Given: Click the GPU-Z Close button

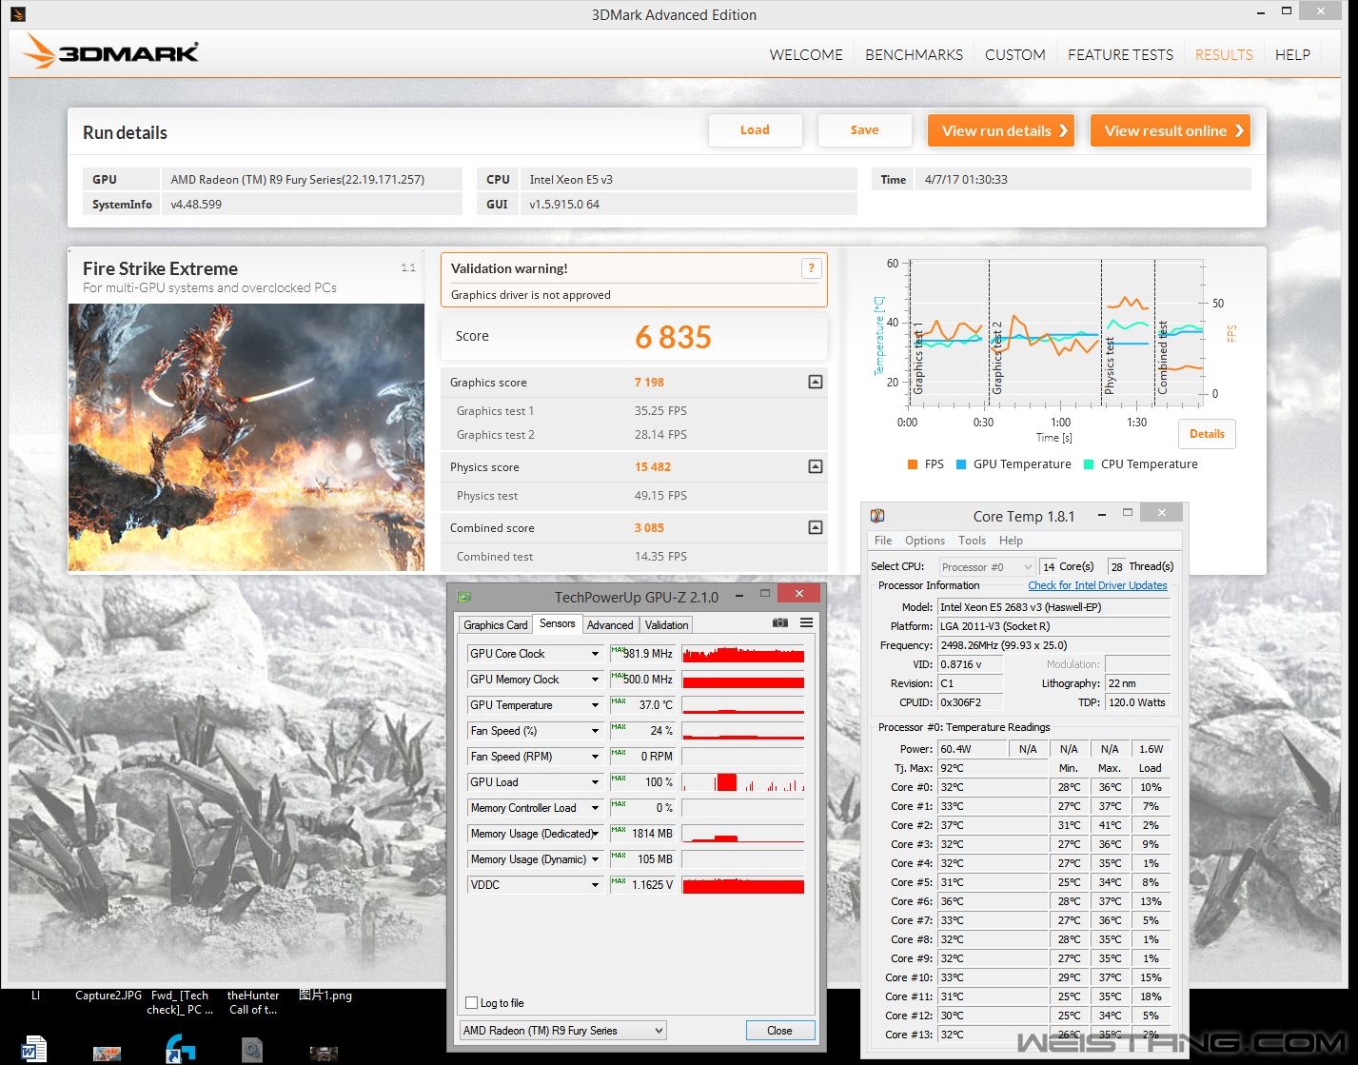Looking at the screenshot, I should pyautogui.click(x=779, y=1031).
